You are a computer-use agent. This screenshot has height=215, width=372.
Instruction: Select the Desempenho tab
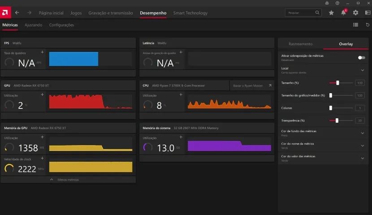153,13
